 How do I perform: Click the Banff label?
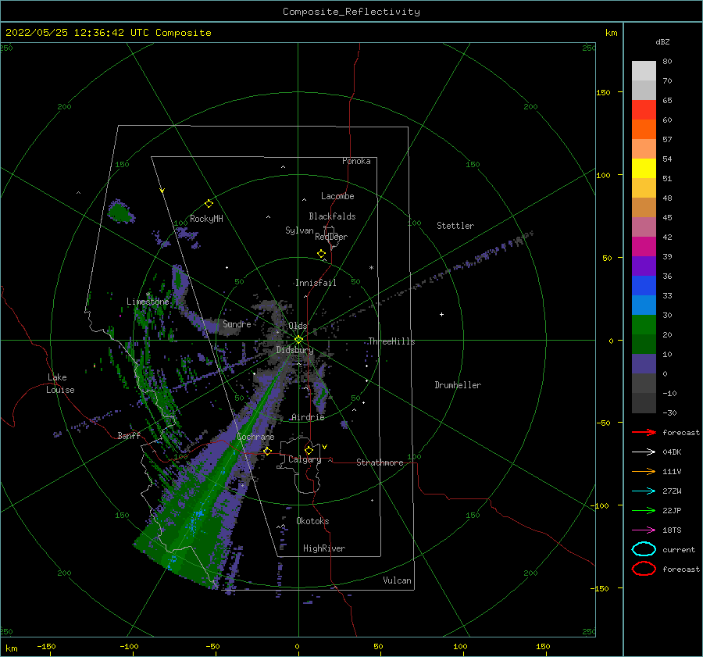[129, 435]
